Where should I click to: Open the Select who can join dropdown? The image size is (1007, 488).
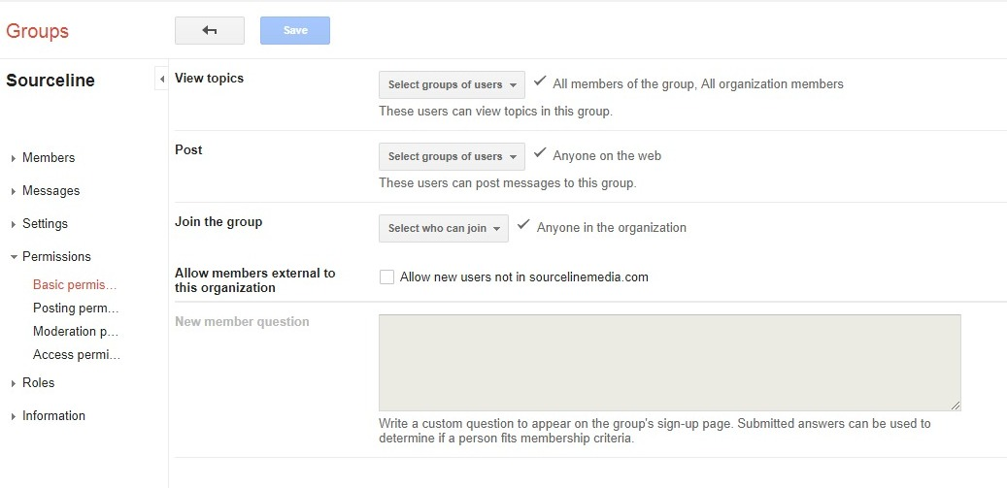(444, 228)
